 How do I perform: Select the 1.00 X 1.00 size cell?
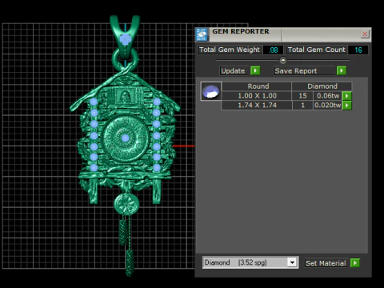(257, 96)
